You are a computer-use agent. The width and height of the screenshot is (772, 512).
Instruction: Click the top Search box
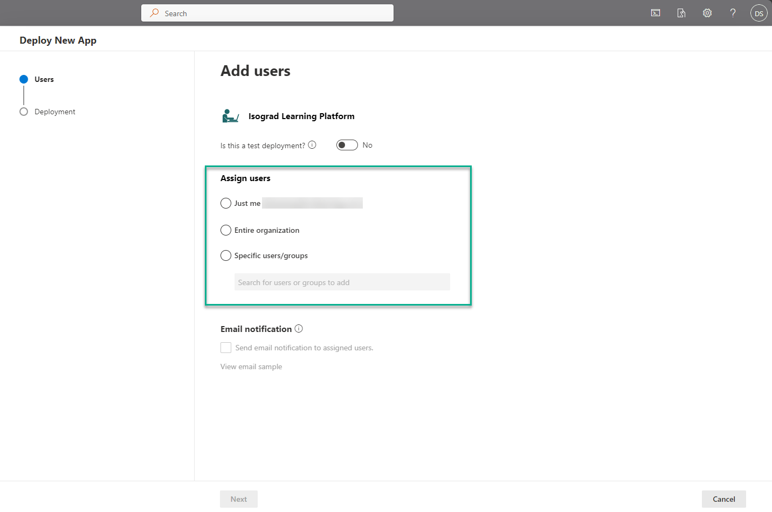point(267,13)
